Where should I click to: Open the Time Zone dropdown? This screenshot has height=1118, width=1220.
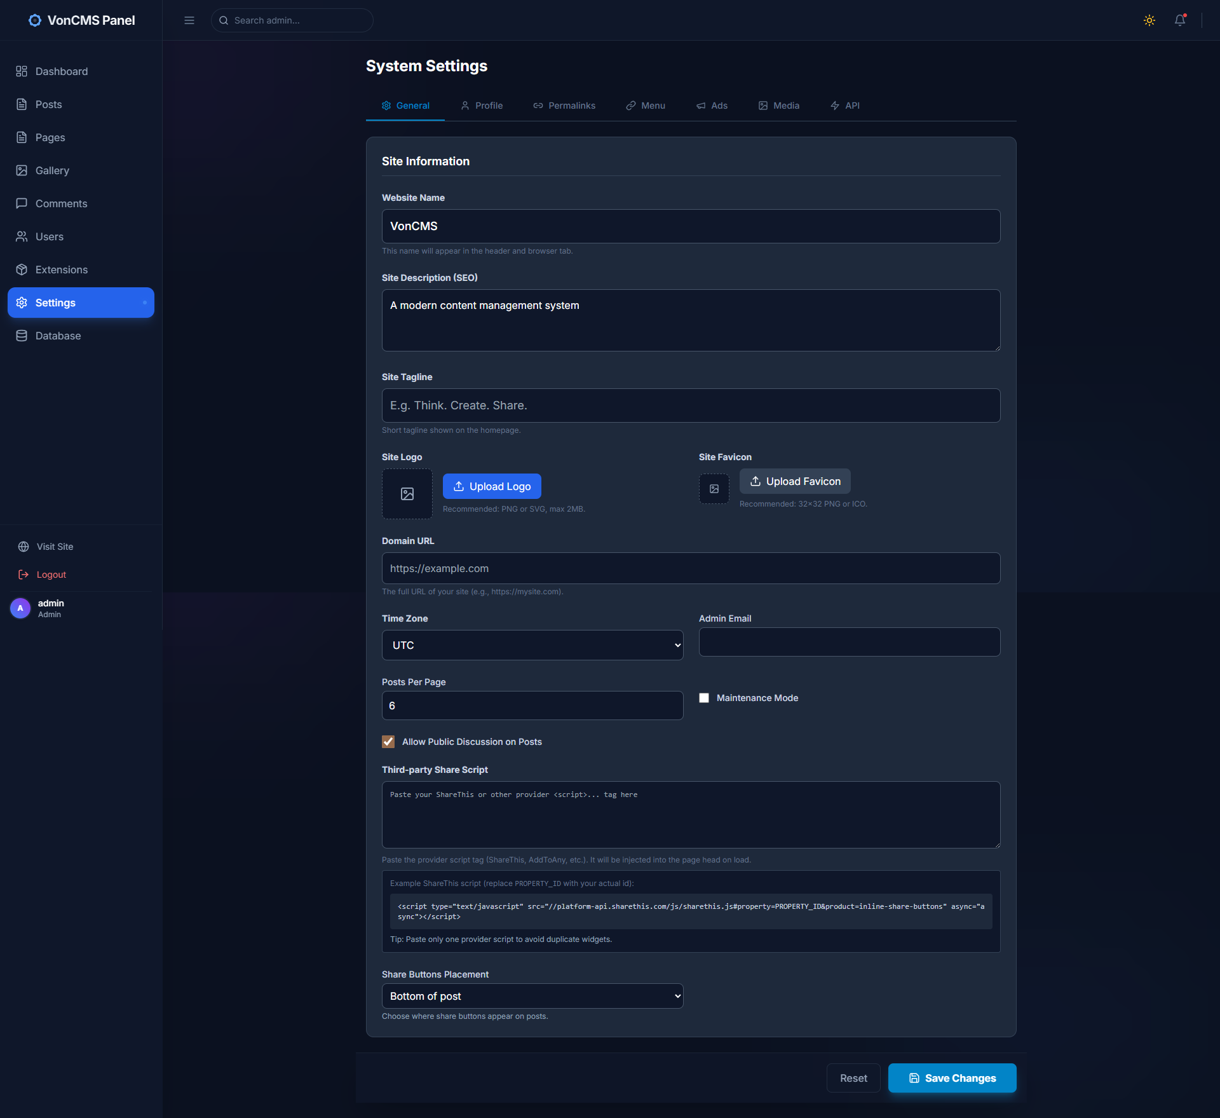[532, 645]
